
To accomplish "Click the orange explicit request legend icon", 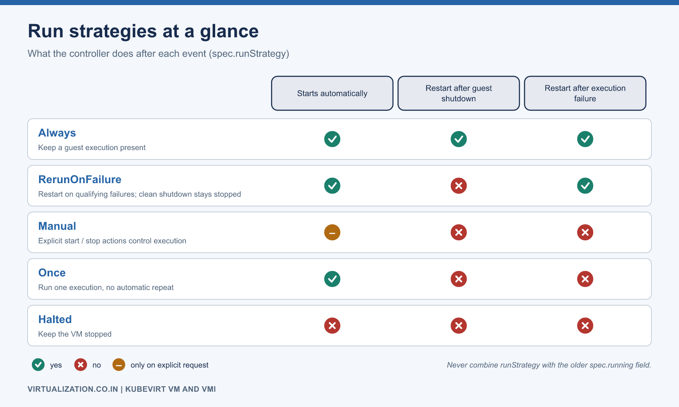I will click(119, 365).
